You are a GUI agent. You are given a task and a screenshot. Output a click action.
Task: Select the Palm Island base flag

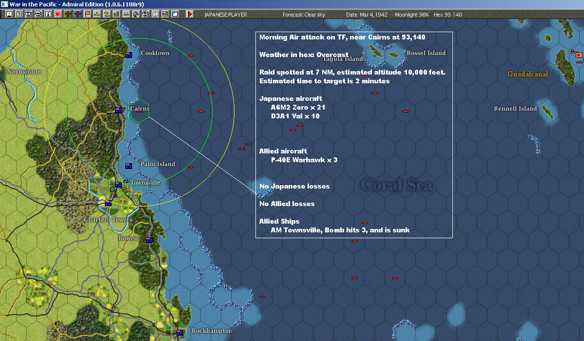tap(129, 166)
